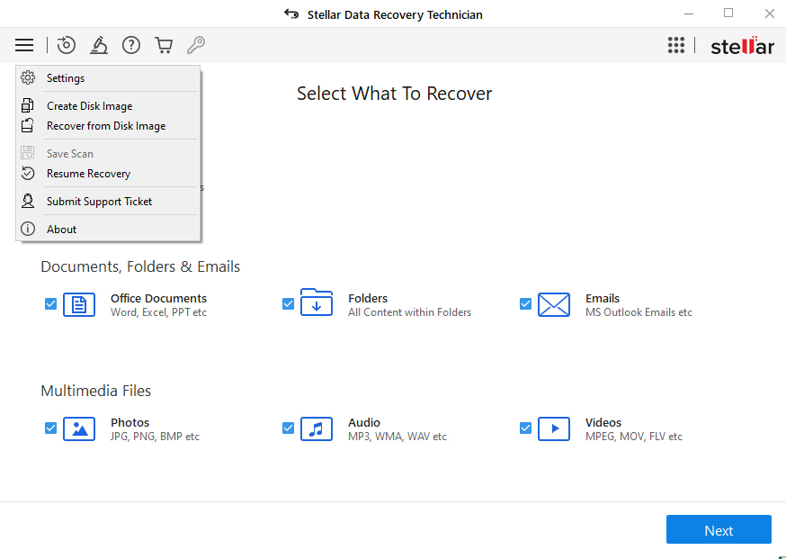Uncheck the Office Documents checkbox
The image size is (786, 559).
tap(51, 304)
